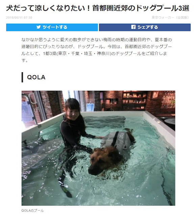Click the 2018/06/11 07:30 publication date
194x216 pixels.
pos(19,18)
